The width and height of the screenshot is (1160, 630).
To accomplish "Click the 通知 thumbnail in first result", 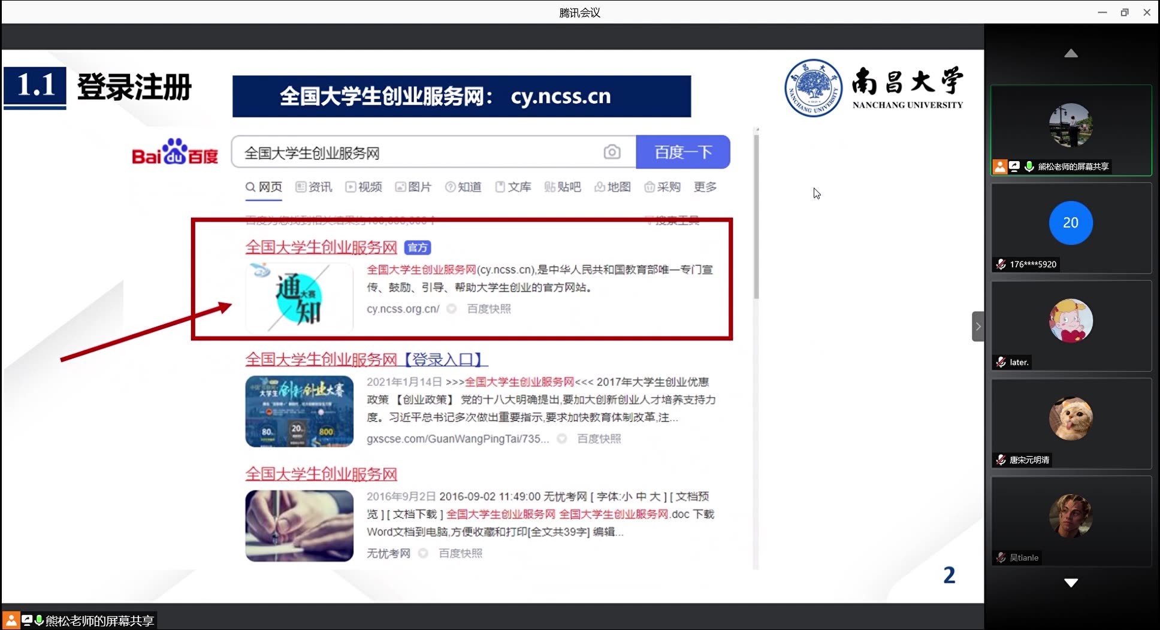I will point(299,297).
